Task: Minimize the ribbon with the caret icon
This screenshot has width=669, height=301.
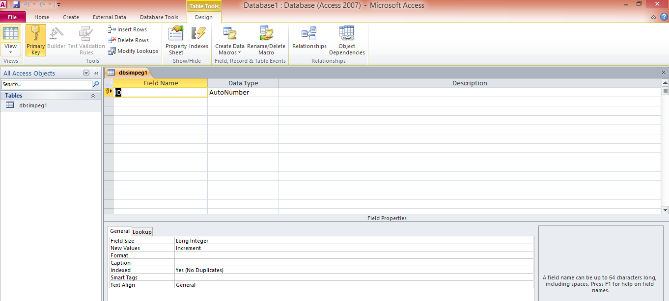Action: 653,17
